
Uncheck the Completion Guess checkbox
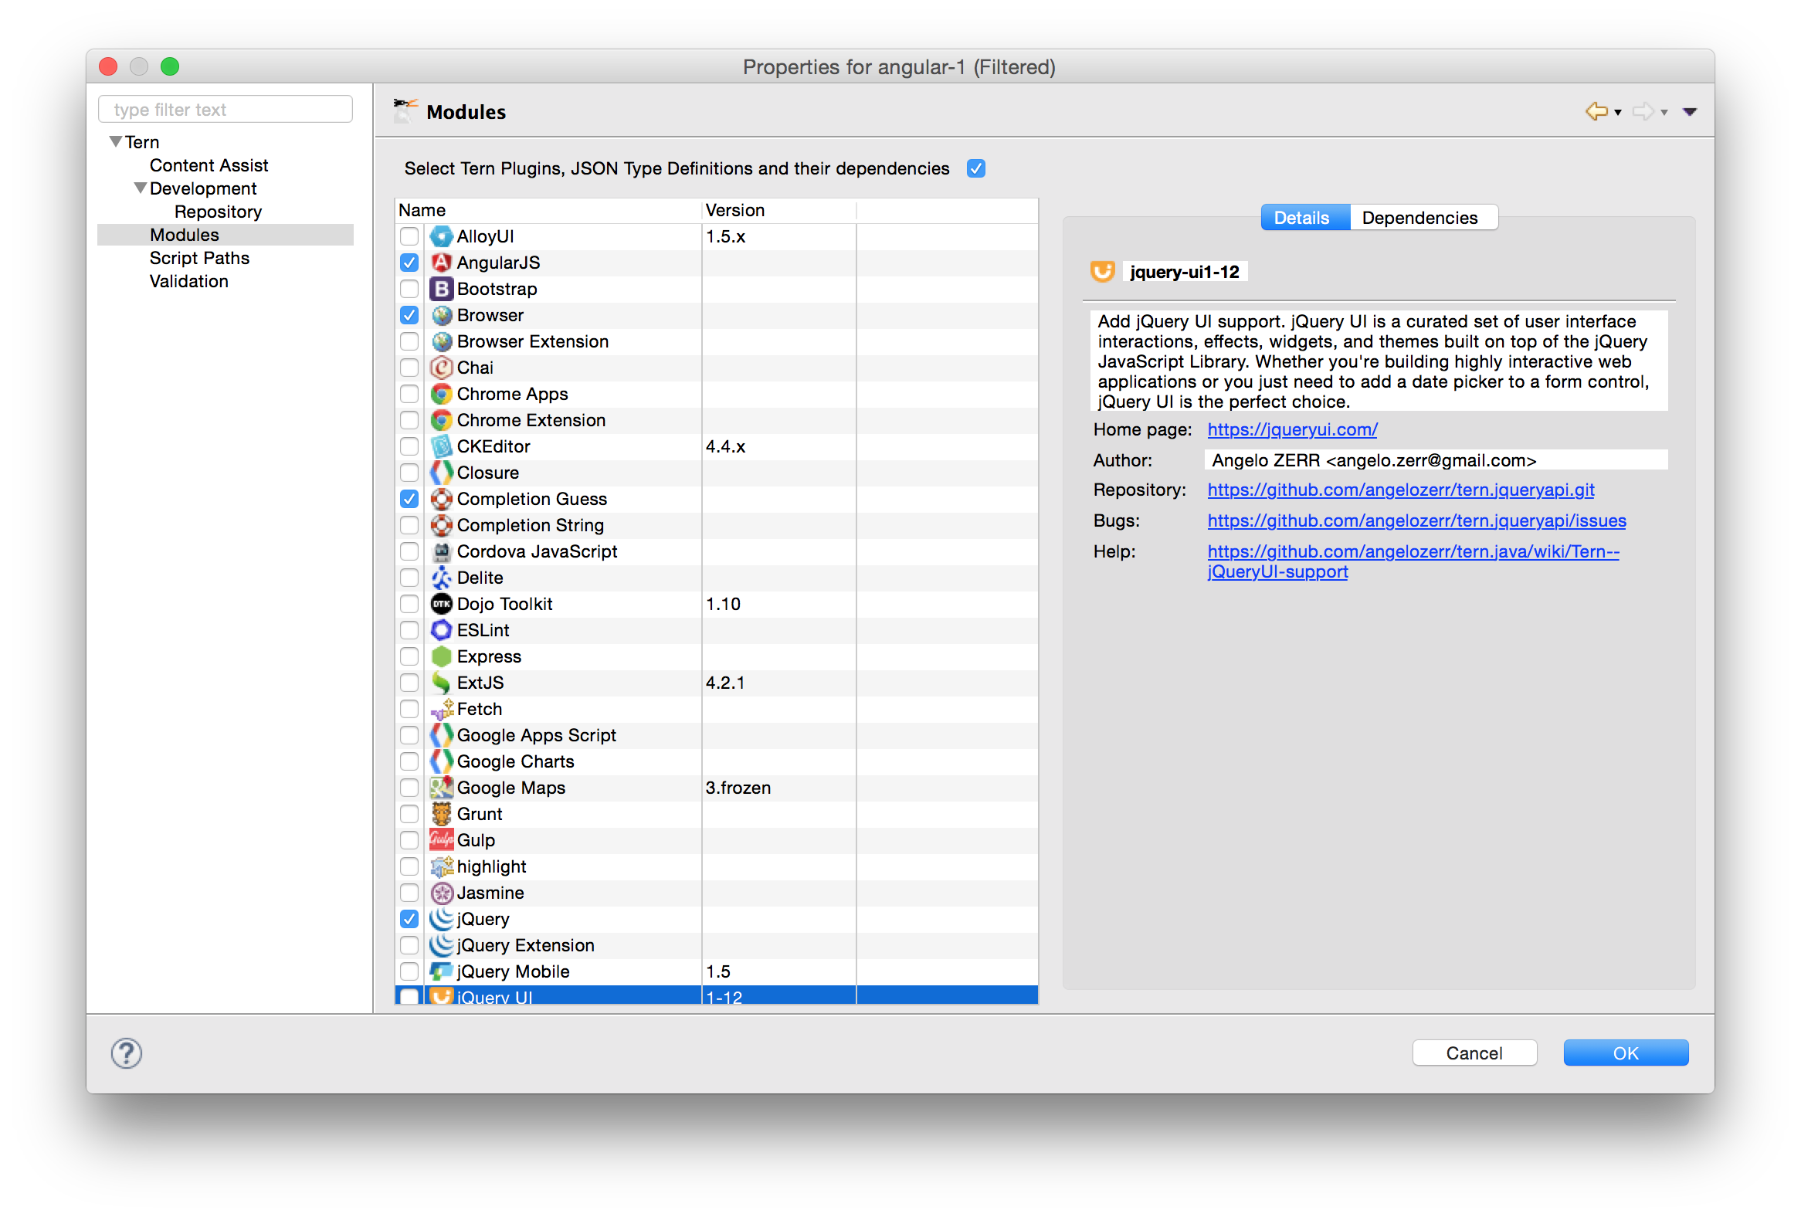click(409, 499)
